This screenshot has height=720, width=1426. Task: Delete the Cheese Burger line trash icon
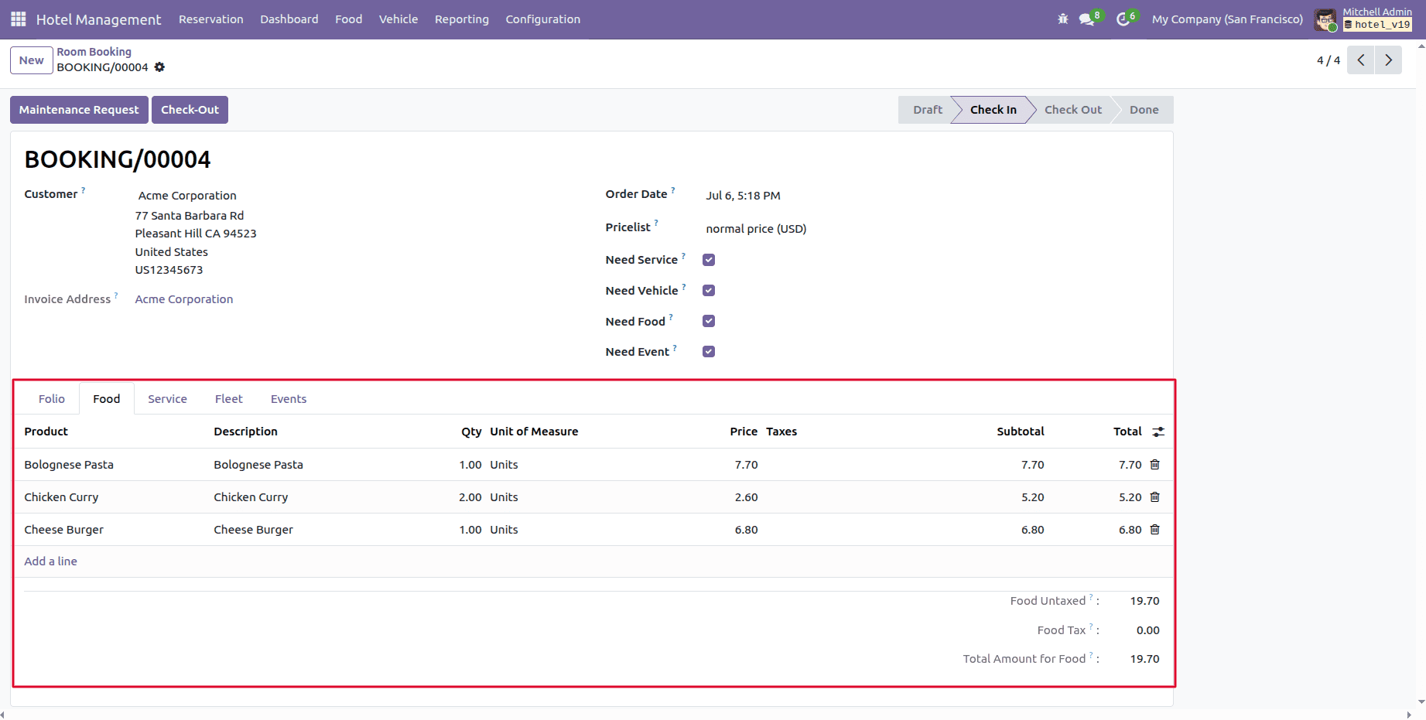[1154, 530]
